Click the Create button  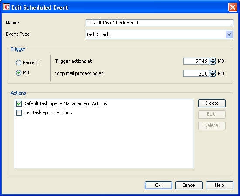coord(212,103)
